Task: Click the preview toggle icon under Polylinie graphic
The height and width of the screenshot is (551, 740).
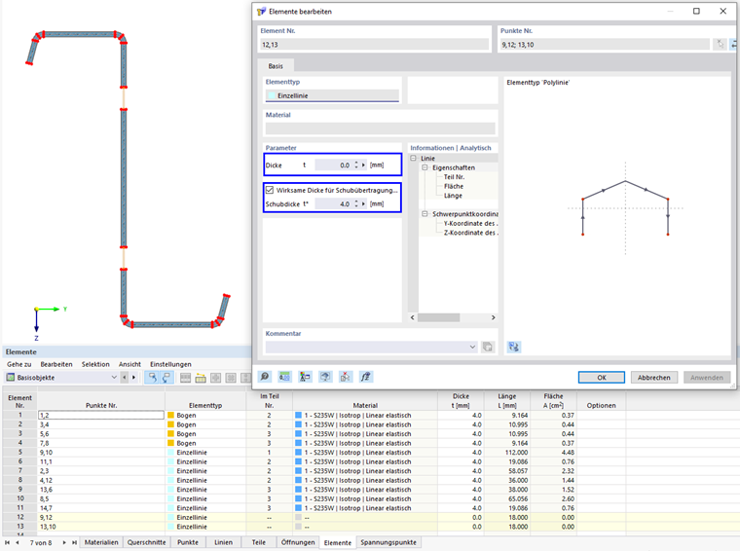Action: click(514, 348)
